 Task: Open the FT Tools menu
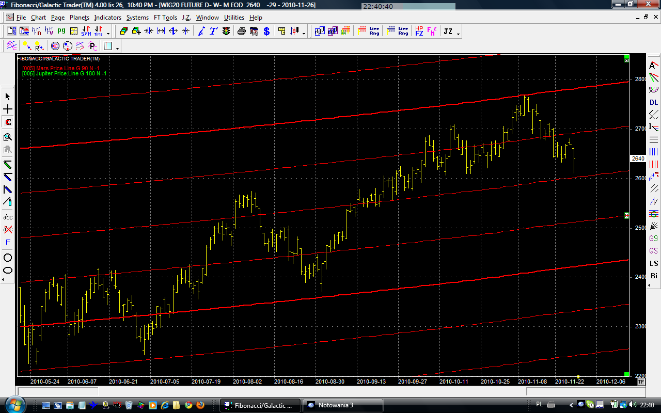[x=165, y=18]
